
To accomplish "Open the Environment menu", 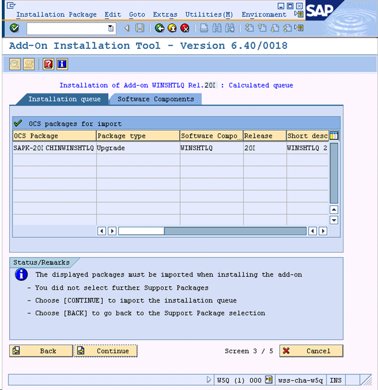I will pyautogui.click(x=264, y=14).
